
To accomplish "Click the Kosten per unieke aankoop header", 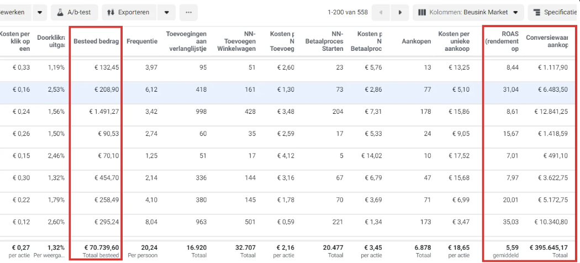I will pyautogui.click(x=454, y=41).
